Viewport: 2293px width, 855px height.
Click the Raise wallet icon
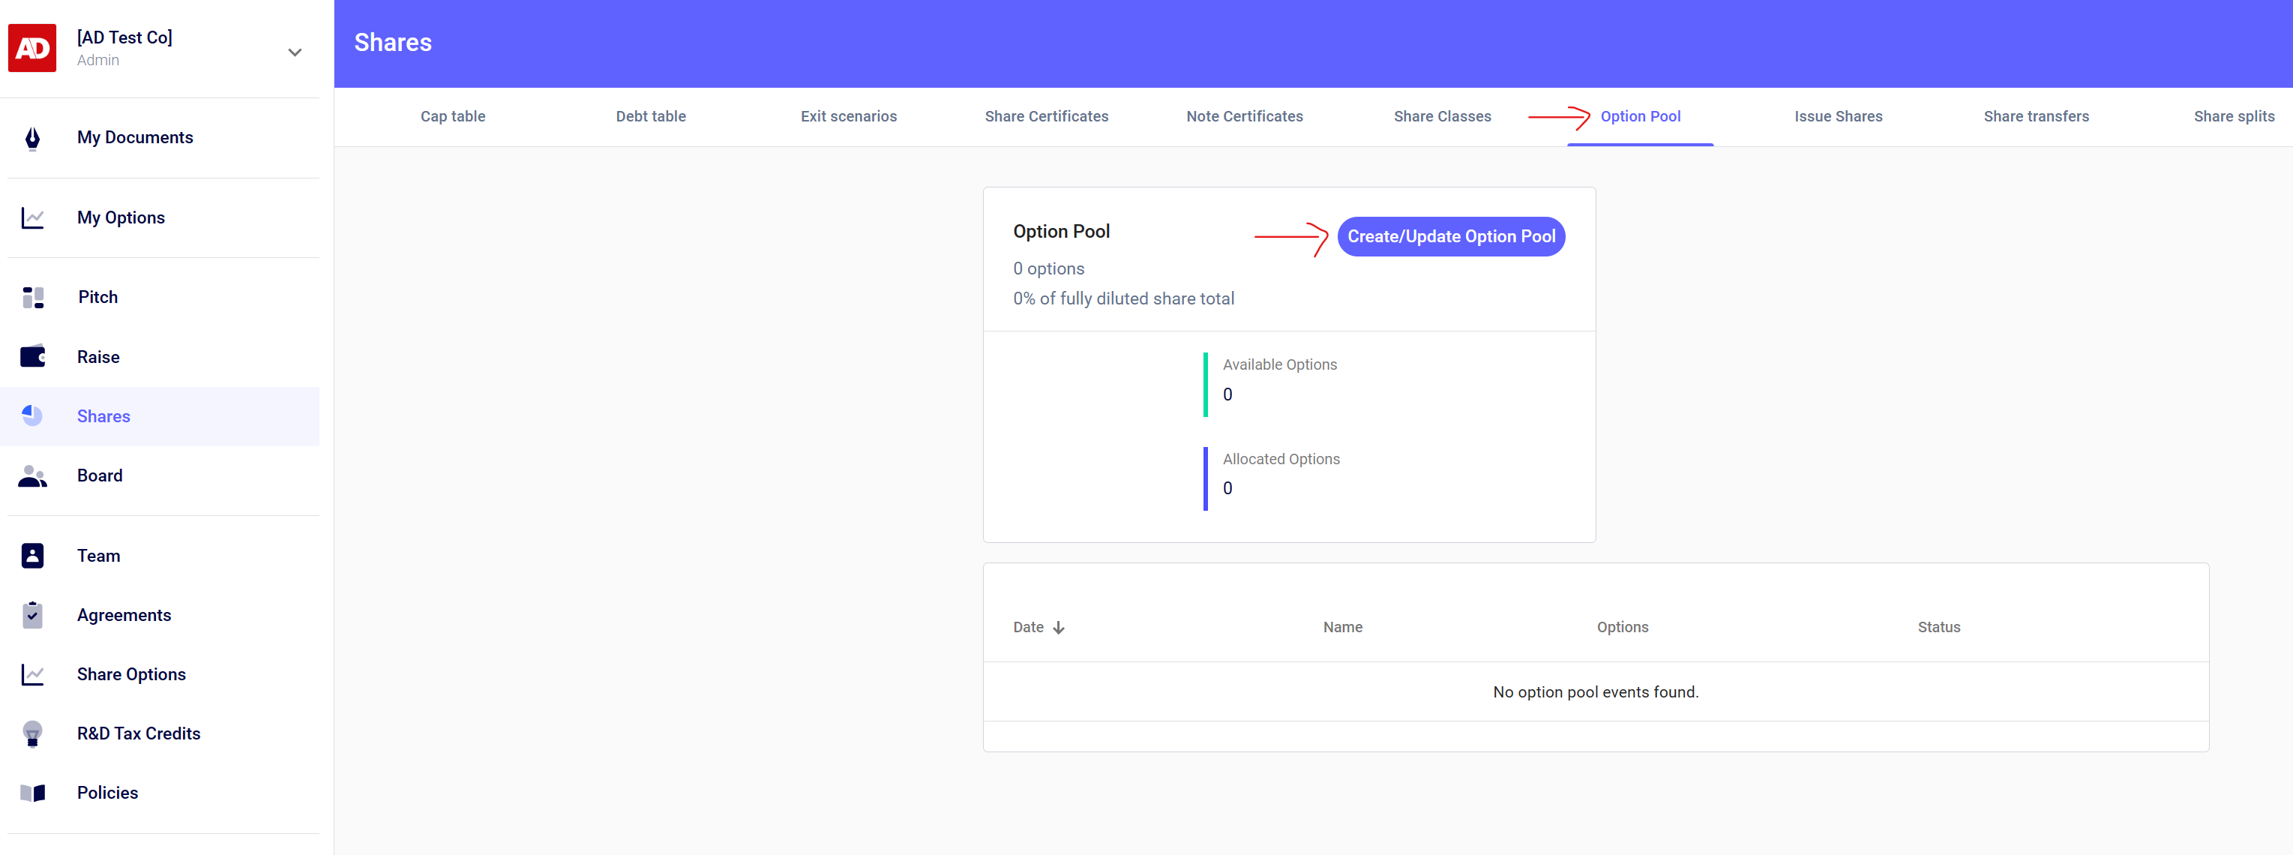32,357
